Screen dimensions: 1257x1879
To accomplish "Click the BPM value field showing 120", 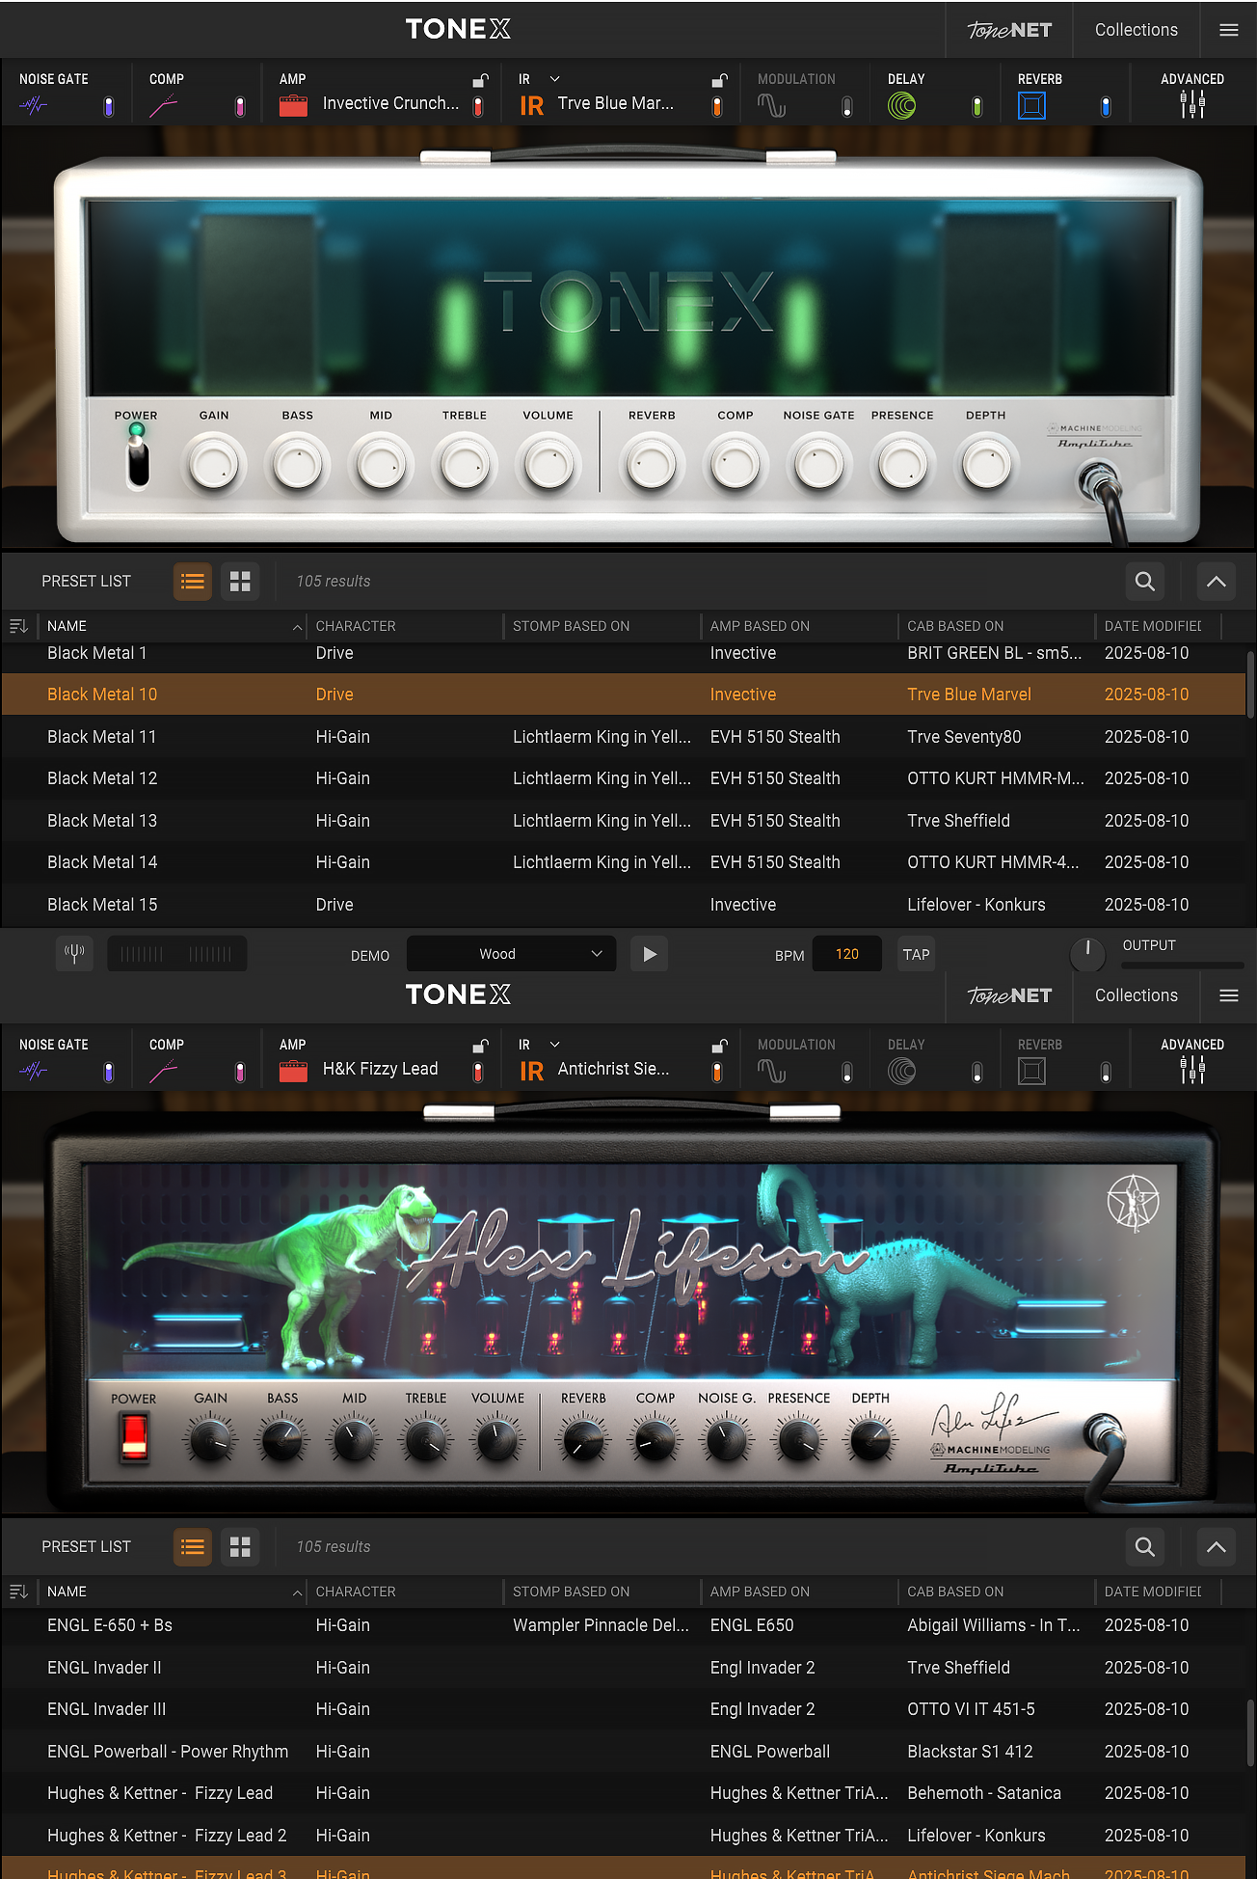I will pos(846,954).
